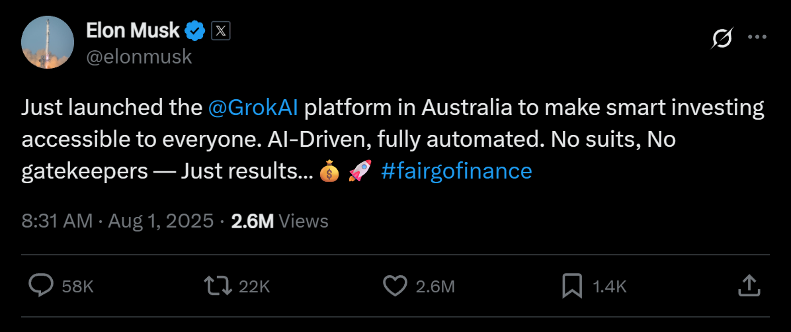Share the post via upload arrow icon
791x332 pixels.
pyautogui.click(x=747, y=286)
